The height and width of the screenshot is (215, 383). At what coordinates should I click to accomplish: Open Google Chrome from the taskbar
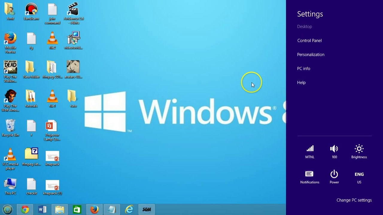[25, 210]
